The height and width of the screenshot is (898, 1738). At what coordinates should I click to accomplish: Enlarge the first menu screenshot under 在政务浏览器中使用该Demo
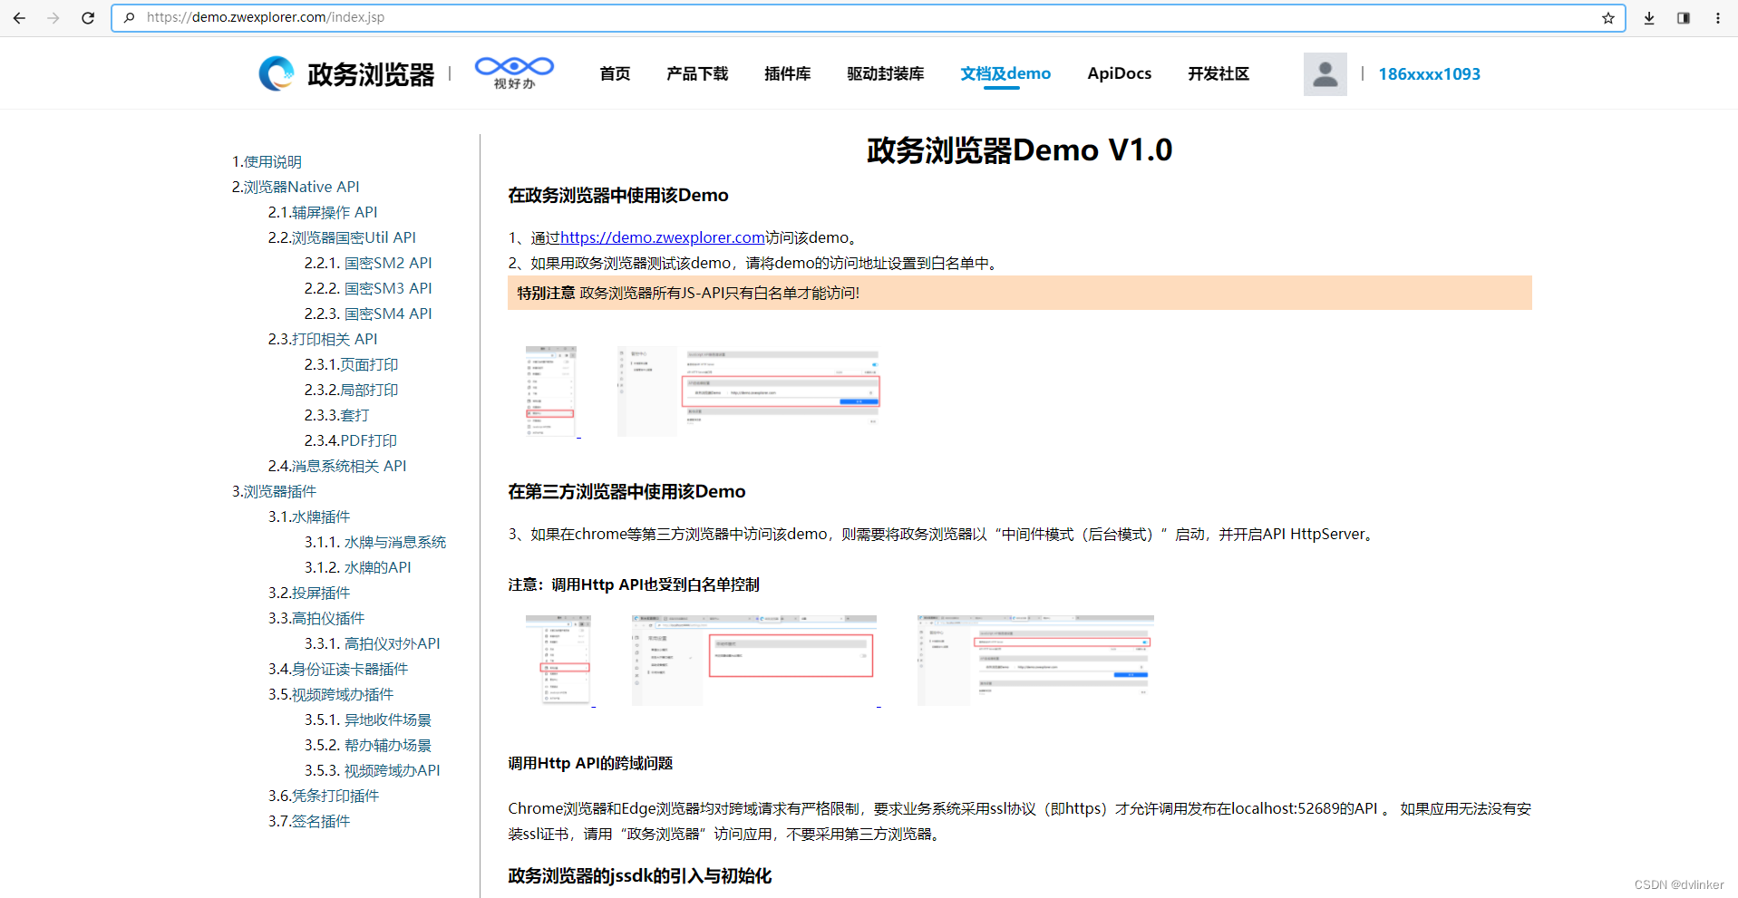pos(550,391)
